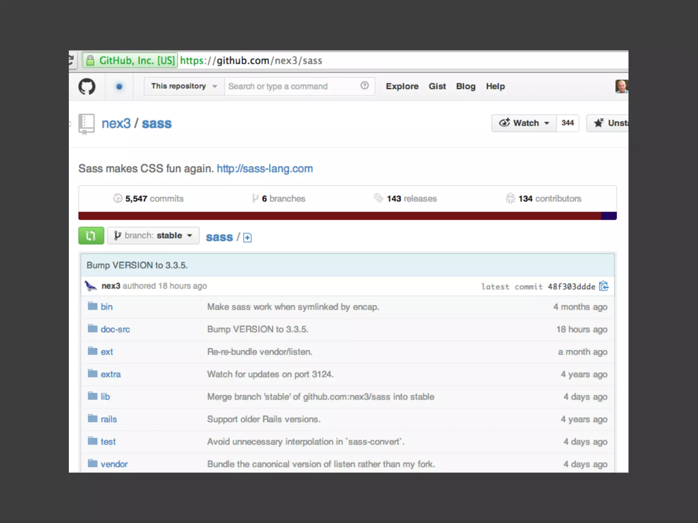Click the extra folder icon

92,373
